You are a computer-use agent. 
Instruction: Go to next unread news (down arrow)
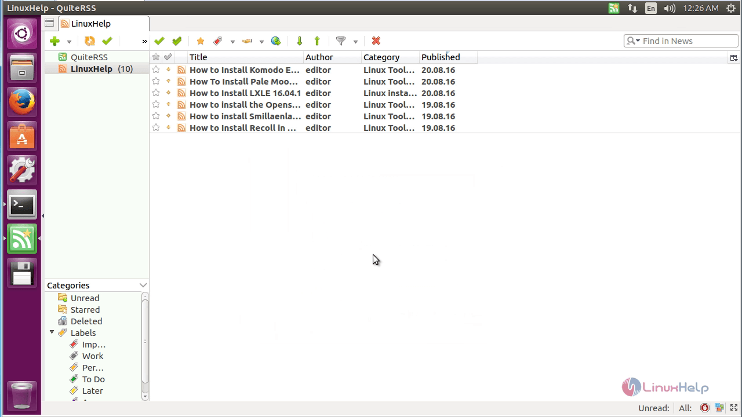(x=300, y=41)
